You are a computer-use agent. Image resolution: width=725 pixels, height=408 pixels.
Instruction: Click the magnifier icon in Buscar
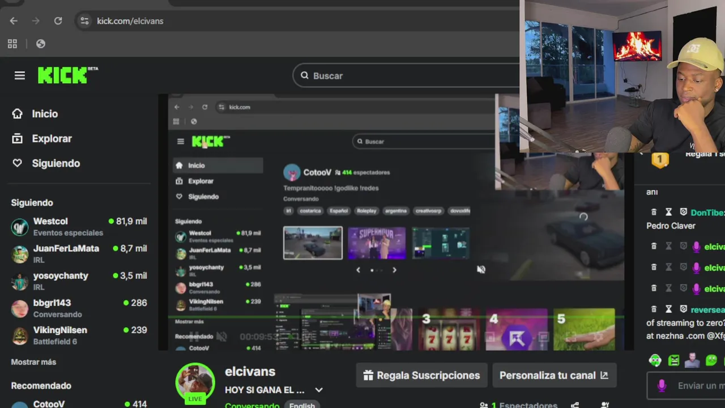[305, 75]
